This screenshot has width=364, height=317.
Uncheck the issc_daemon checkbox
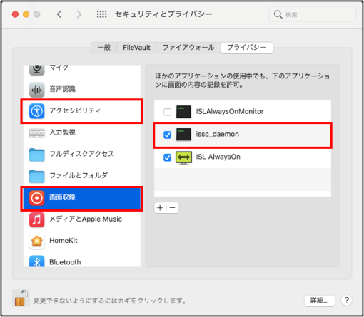point(167,135)
